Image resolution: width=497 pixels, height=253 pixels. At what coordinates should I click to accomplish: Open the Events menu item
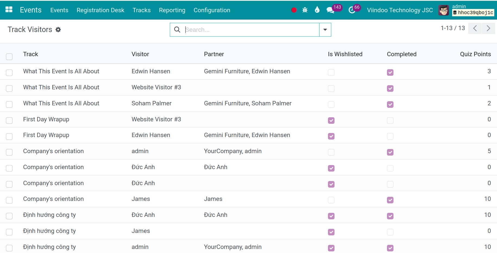tap(59, 10)
